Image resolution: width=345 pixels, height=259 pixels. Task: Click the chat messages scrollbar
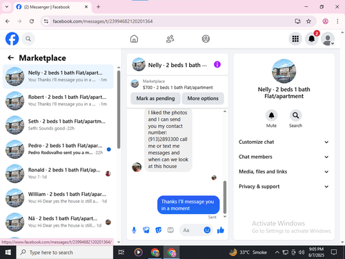[225, 197]
